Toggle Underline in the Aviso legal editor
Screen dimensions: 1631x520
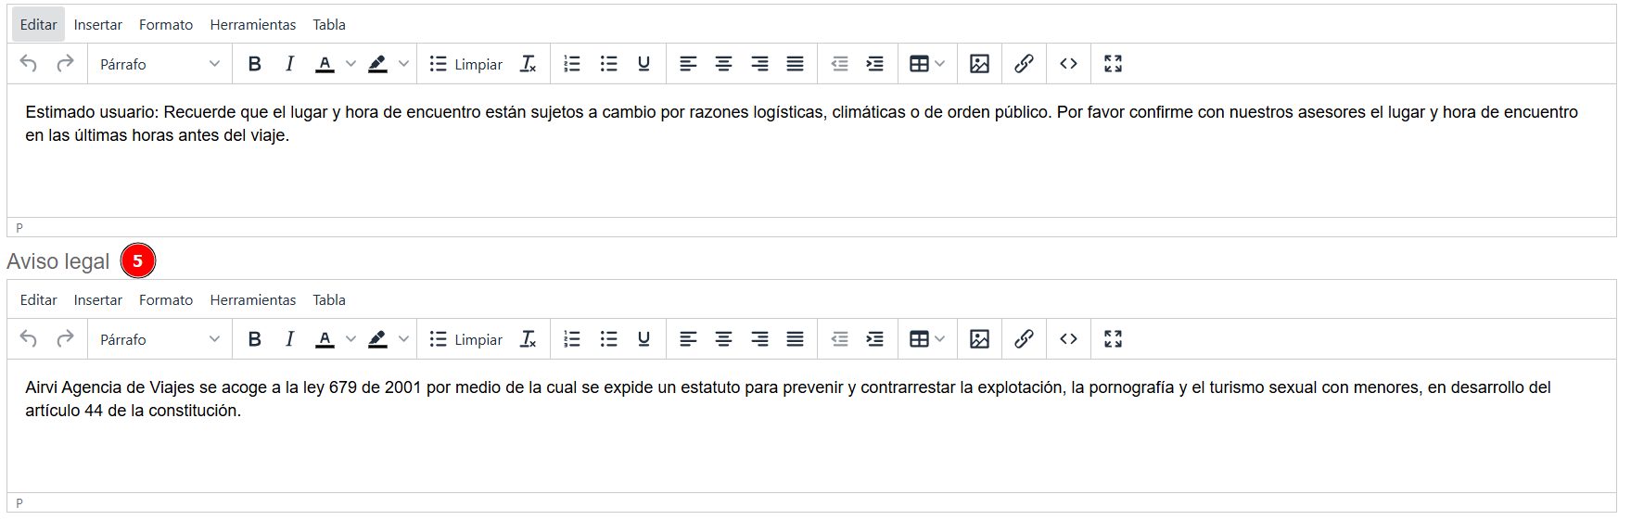click(643, 339)
